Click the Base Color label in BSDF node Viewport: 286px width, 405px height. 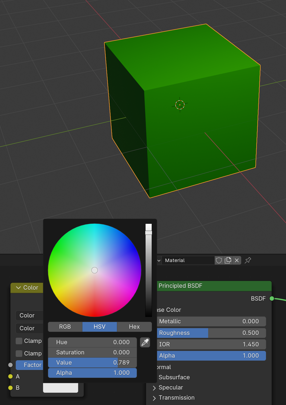click(169, 310)
